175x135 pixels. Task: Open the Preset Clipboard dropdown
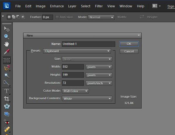pyautogui.click(x=77, y=51)
